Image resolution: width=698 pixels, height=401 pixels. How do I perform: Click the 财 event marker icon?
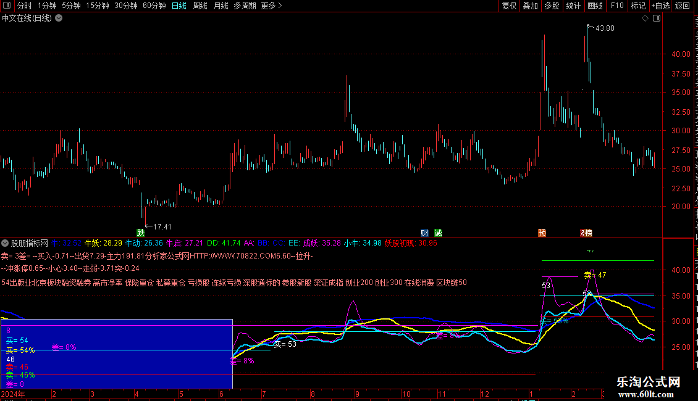[x=424, y=233]
